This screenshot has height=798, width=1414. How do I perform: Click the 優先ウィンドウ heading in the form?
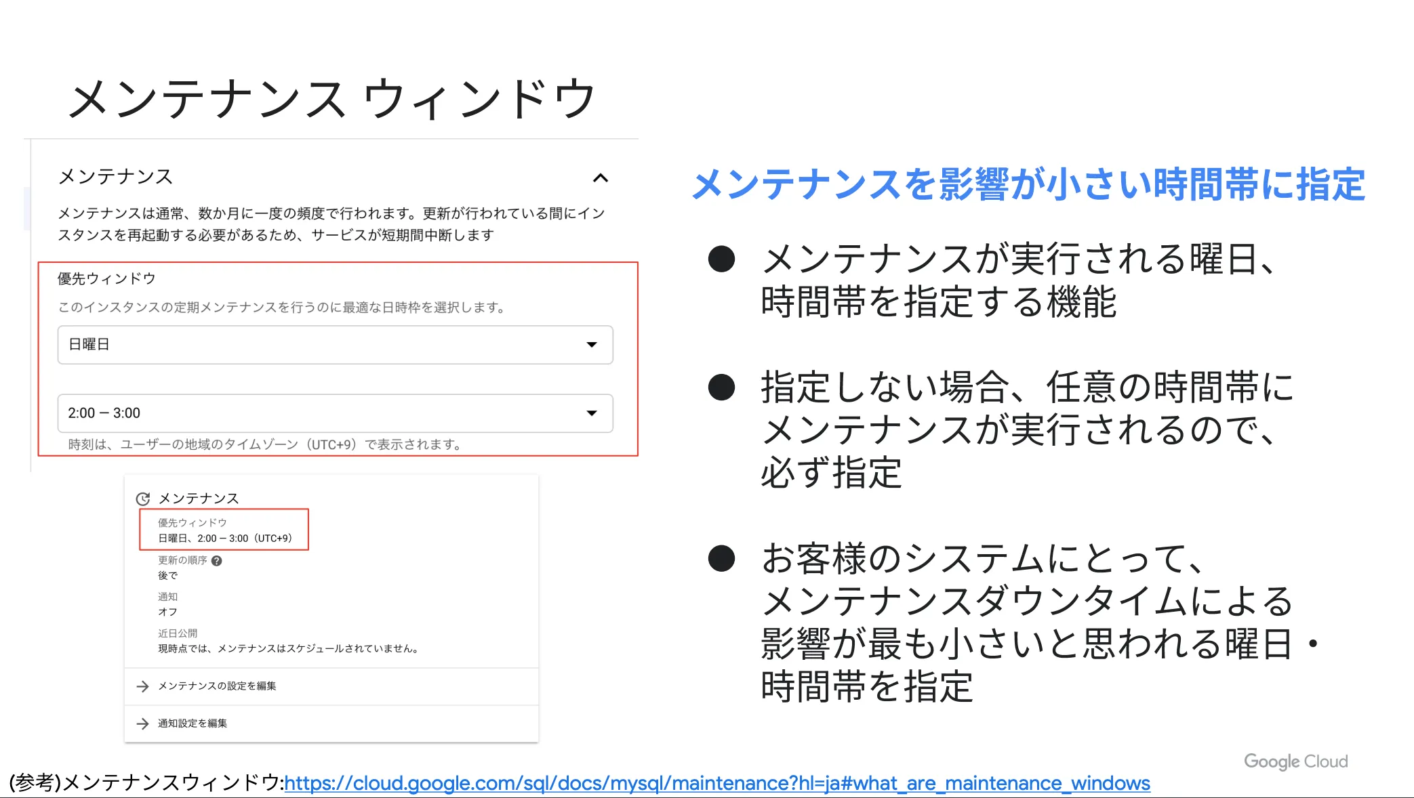click(x=106, y=278)
